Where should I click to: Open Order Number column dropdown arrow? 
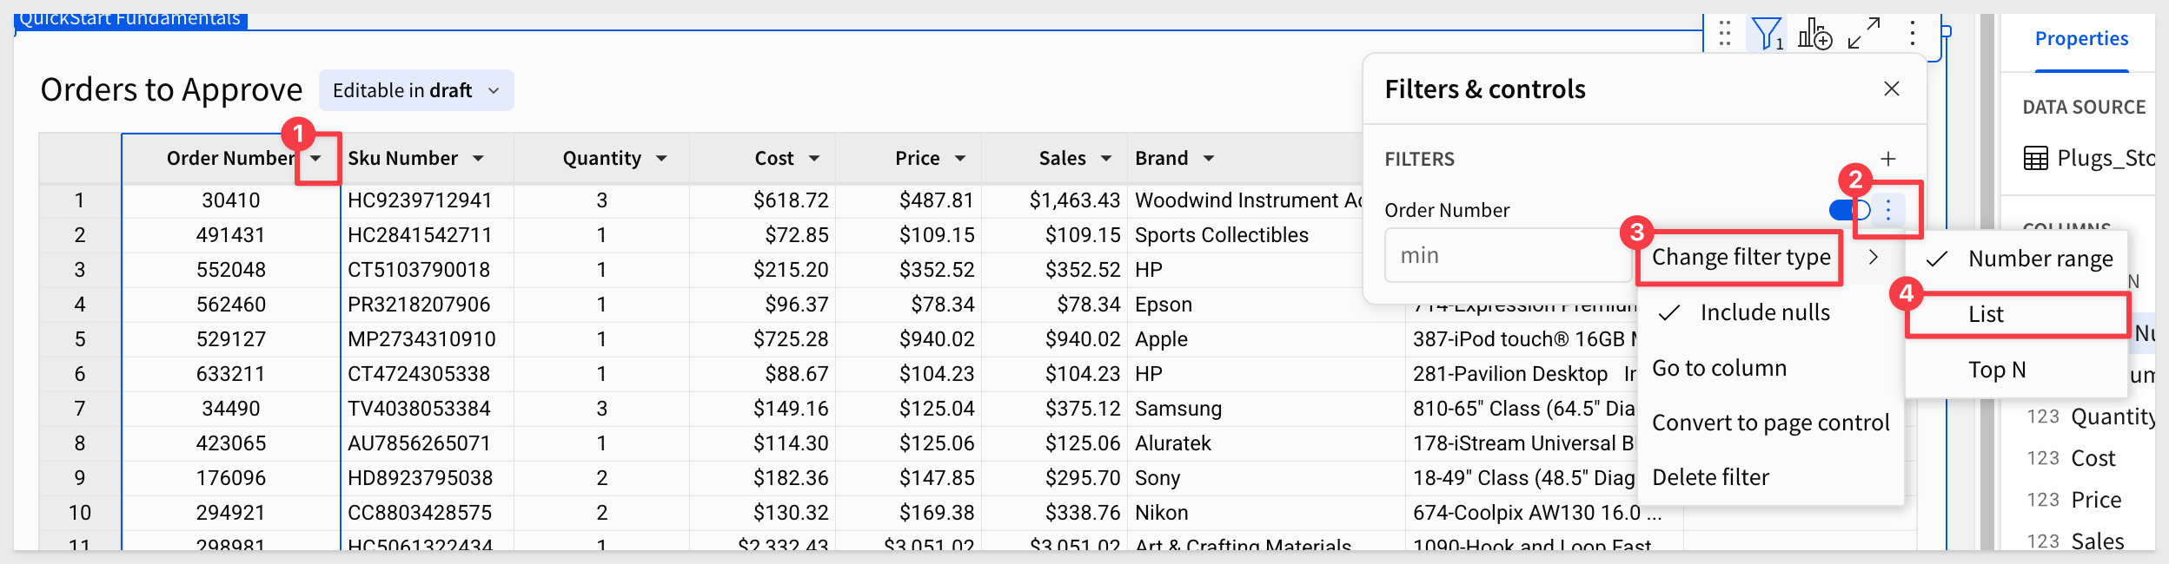point(316,158)
